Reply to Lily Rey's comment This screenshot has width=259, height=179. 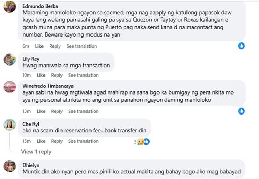click(x=57, y=75)
